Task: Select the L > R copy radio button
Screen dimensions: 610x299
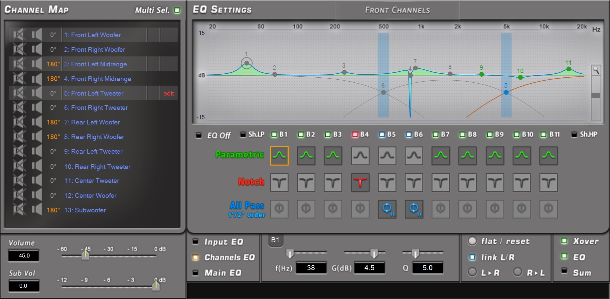Action: pyautogui.click(x=472, y=272)
